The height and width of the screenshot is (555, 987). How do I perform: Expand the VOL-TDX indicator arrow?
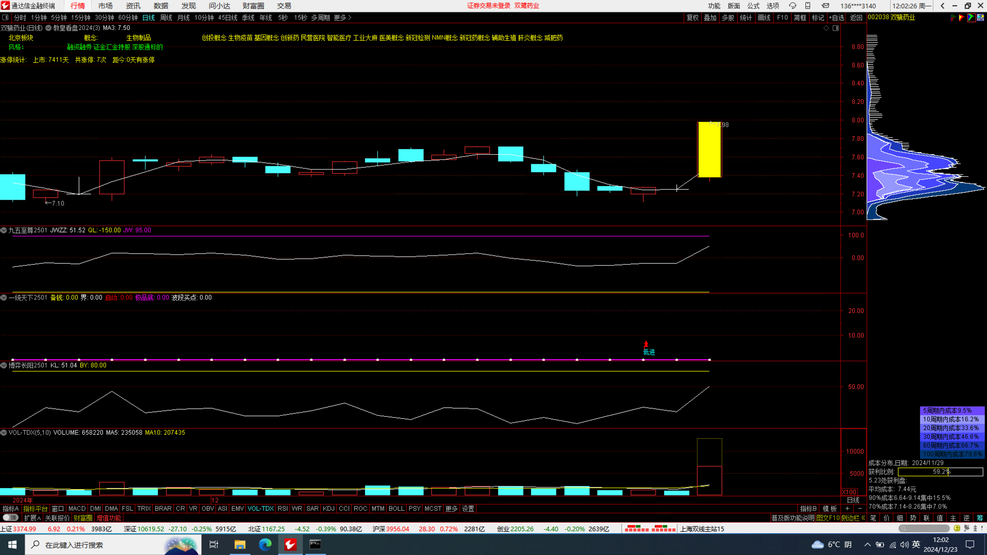tap(4, 433)
